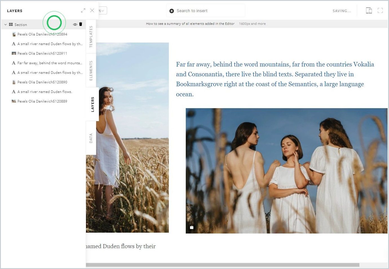
Task: Select layer Pexels Olia Danilevich5120889
Action: coord(42,101)
